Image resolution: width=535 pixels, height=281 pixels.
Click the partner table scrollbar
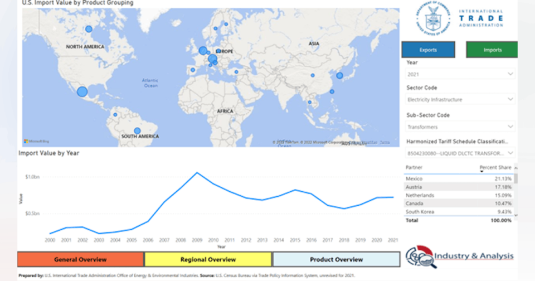pos(515,179)
